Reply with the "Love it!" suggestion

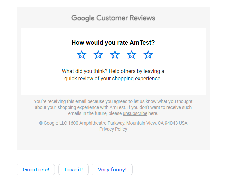(74, 170)
